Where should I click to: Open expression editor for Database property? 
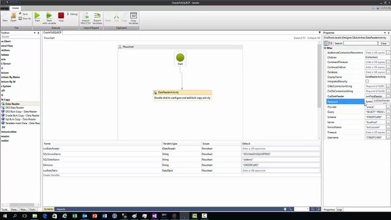pos(388,72)
